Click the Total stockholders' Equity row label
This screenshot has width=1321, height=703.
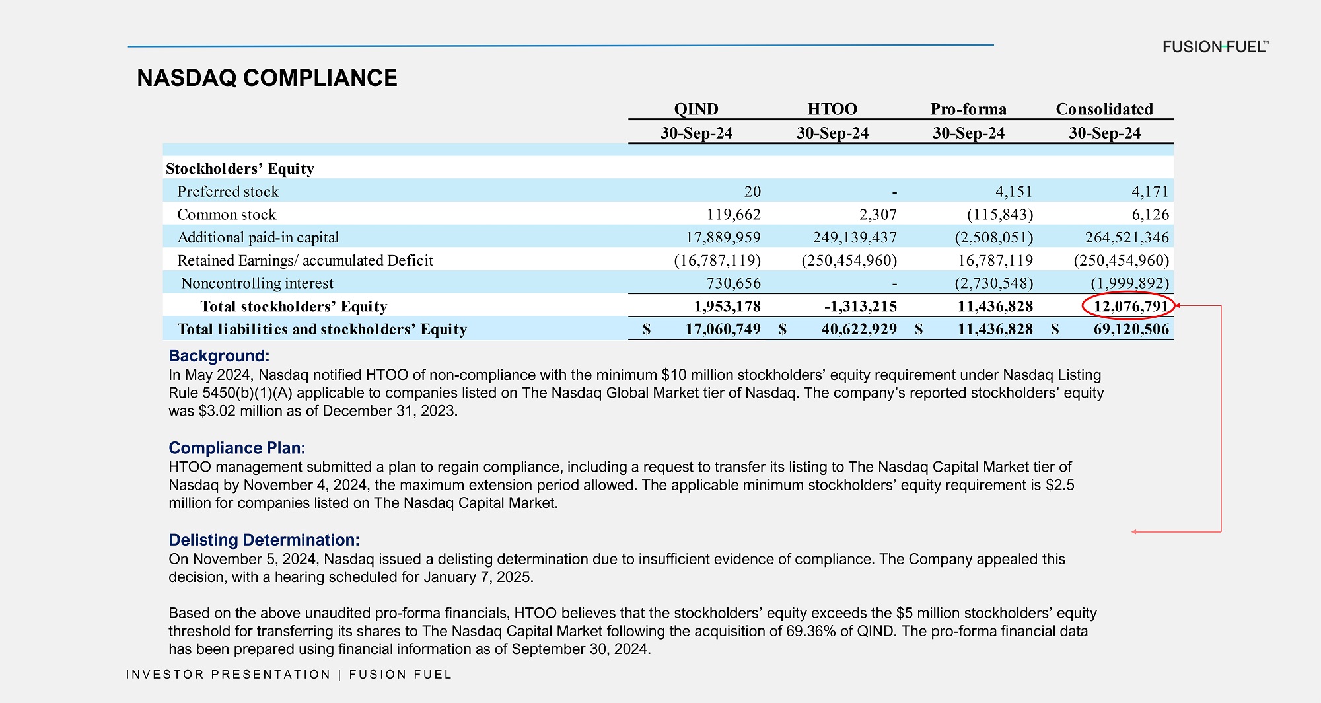coord(293,306)
